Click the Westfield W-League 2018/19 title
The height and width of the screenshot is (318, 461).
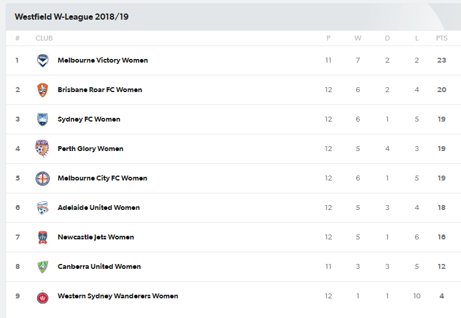point(72,17)
